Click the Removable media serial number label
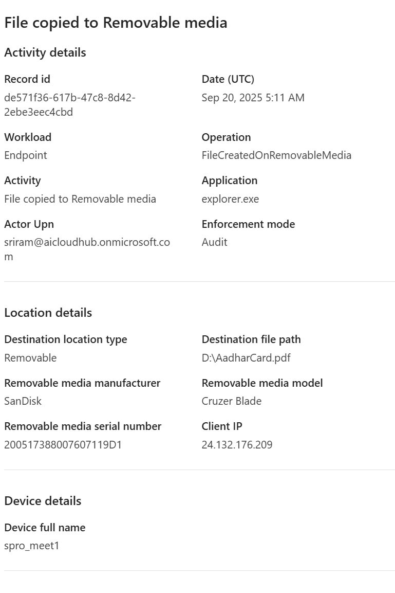 pos(83,426)
